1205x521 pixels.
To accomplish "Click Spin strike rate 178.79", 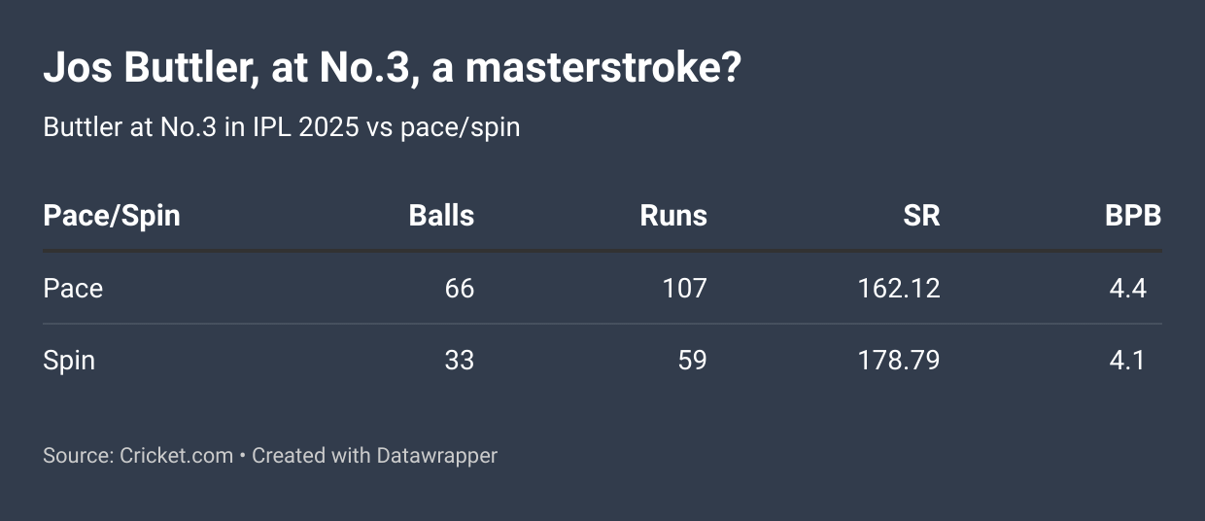I will click(x=899, y=361).
